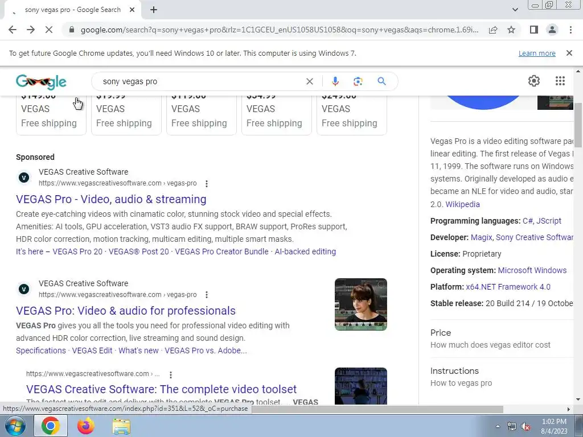
Task: Stop loading the page
Action: [x=49, y=30]
